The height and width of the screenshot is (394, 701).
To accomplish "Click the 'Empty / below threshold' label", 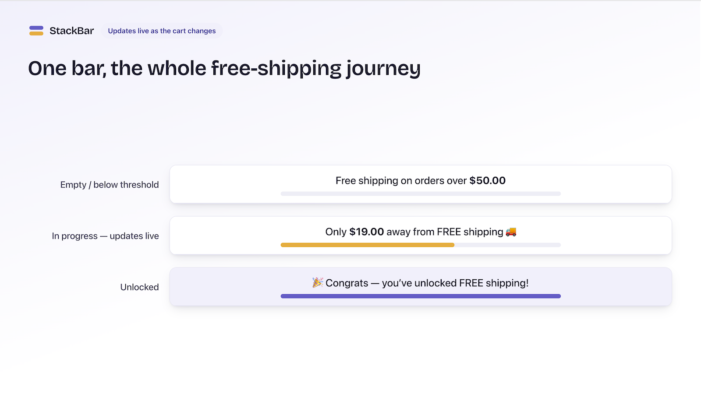I will (x=110, y=185).
